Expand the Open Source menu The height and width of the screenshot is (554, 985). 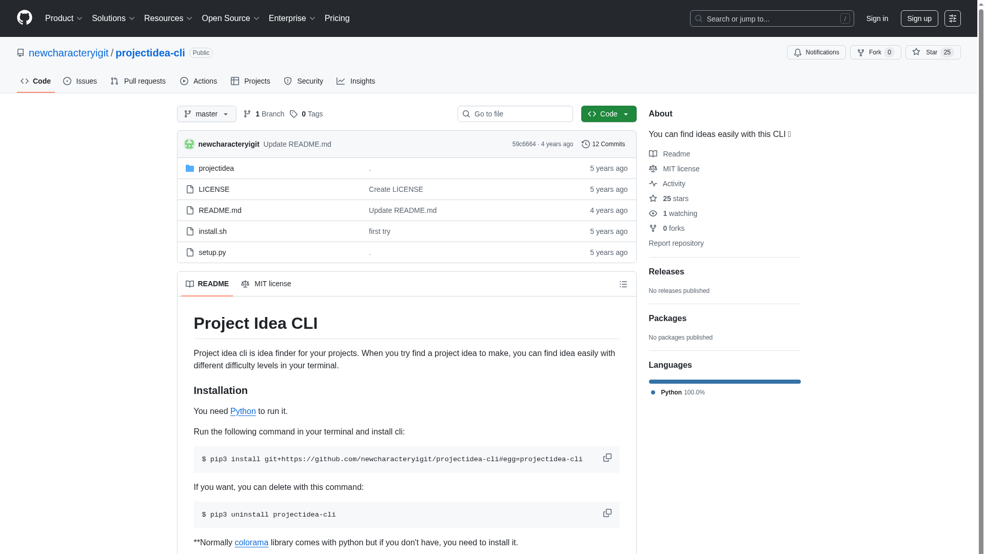[230, 18]
